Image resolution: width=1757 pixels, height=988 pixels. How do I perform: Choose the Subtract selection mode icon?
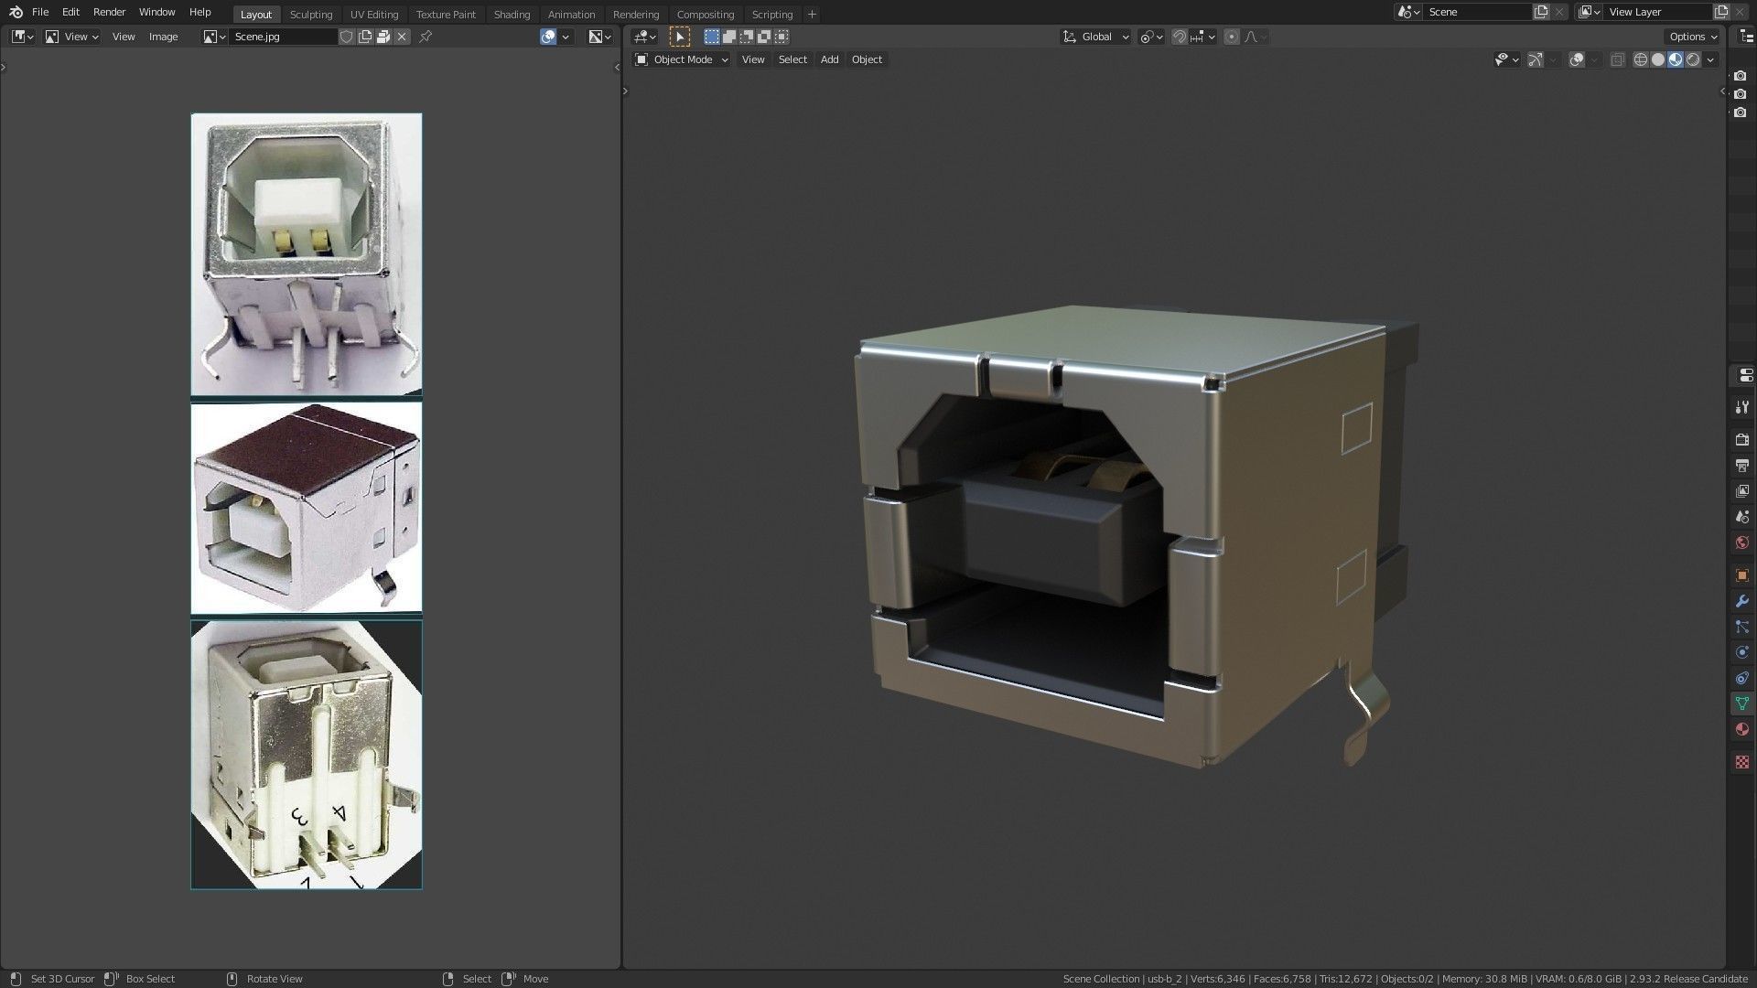click(747, 37)
